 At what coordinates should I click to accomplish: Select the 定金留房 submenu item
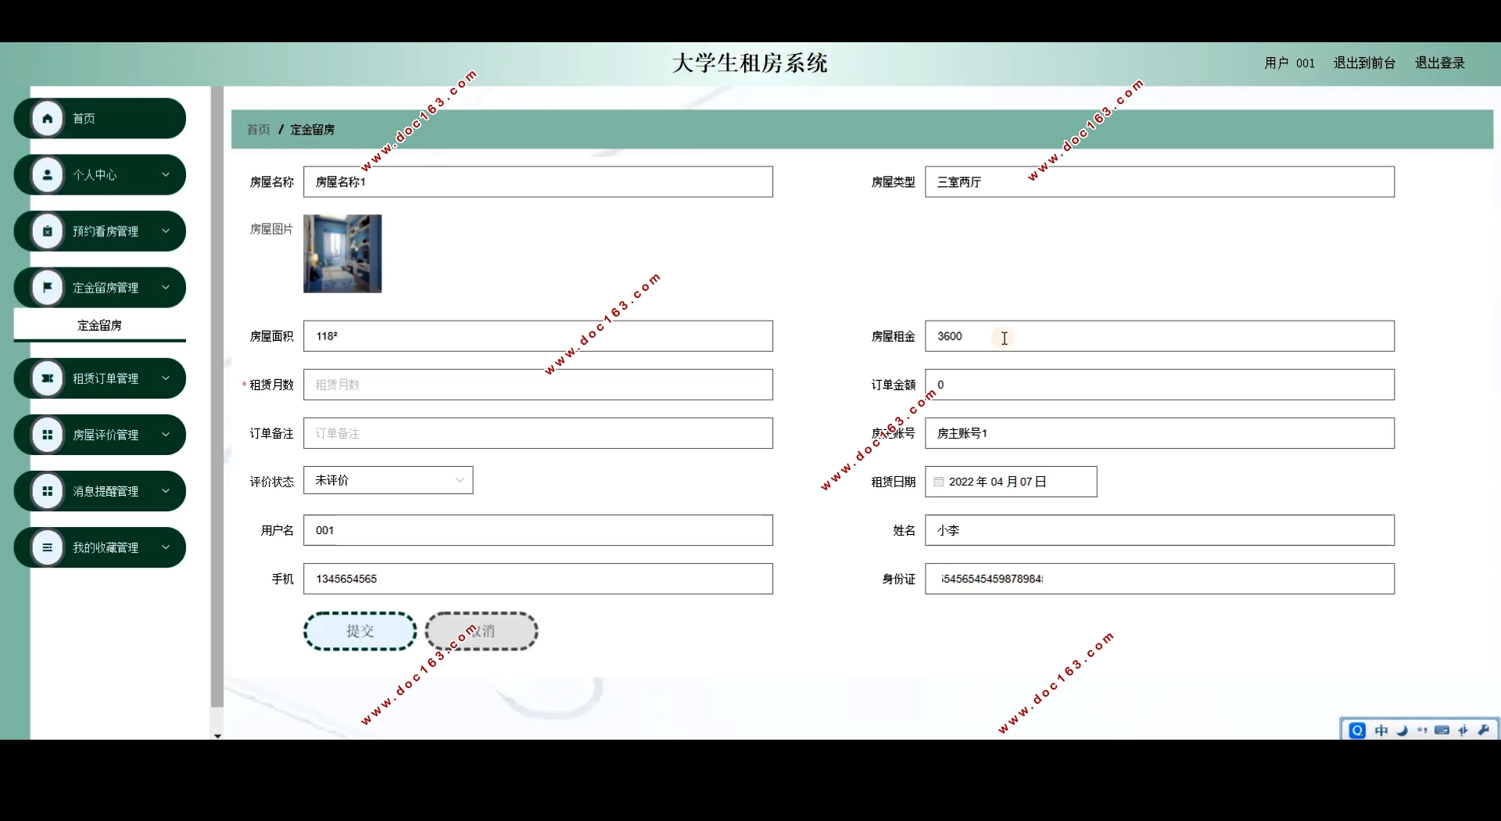pyautogui.click(x=100, y=325)
